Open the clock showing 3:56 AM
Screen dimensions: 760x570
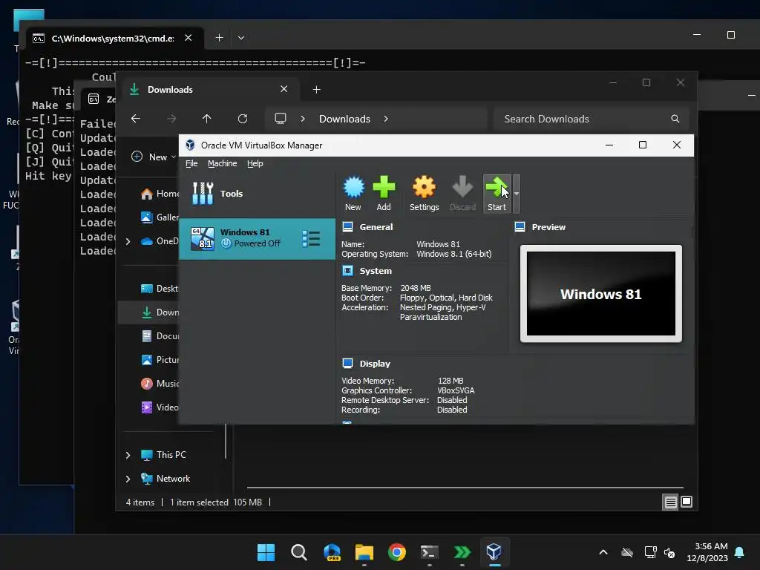(x=707, y=552)
